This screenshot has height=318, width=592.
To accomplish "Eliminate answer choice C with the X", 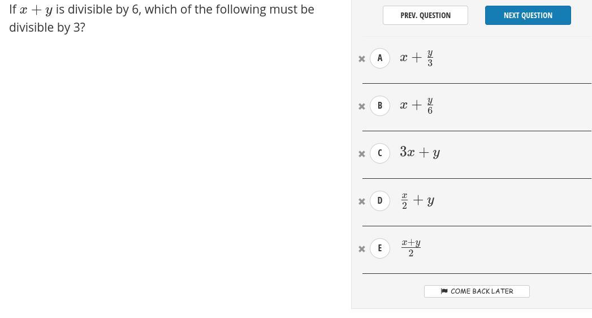I will (362, 154).
